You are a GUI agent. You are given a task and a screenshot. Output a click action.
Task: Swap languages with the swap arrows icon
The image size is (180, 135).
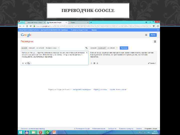(x=86, y=48)
